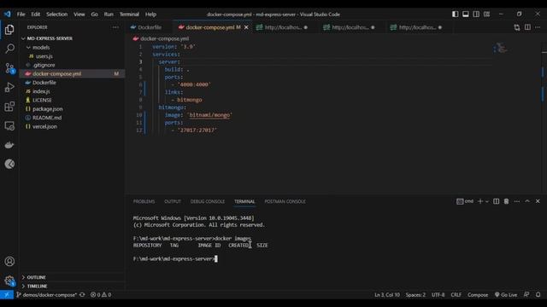Kill terminal with the trash icon

506,201
